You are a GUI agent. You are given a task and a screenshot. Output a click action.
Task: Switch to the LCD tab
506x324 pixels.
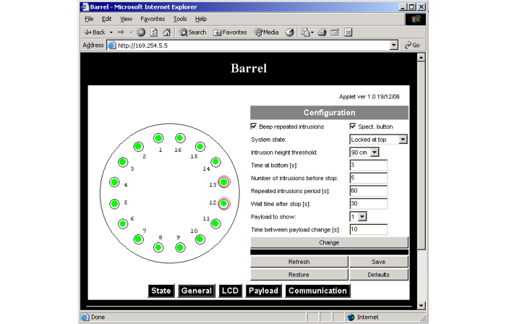click(x=230, y=291)
